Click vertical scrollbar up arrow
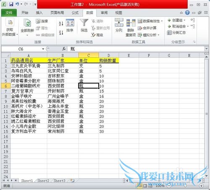The width and height of the screenshot is (210, 190). point(206,57)
